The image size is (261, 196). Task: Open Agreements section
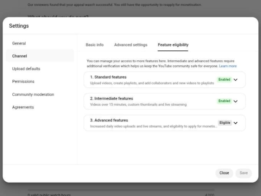tap(23, 107)
